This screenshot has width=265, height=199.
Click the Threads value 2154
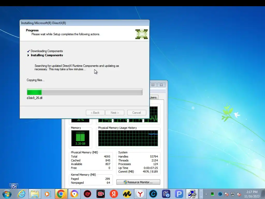pos(155,160)
